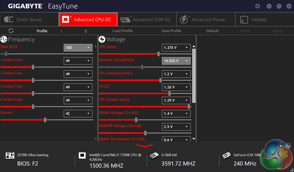294x172 pixels.
Task: Expand the red chevron below voltage panel
Action: point(145,146)
